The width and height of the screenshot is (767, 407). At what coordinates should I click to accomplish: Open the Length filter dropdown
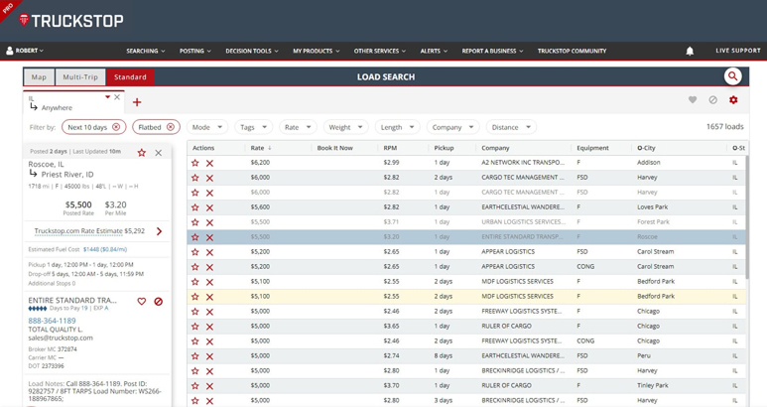[397, 127]
